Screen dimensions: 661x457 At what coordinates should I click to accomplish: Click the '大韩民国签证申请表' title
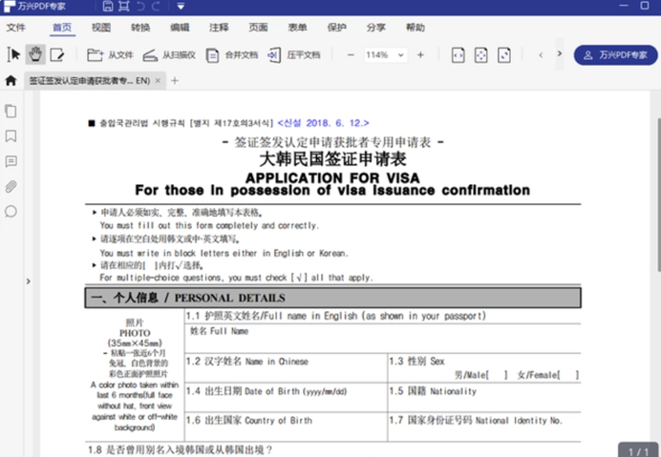(x=332, y=159)
